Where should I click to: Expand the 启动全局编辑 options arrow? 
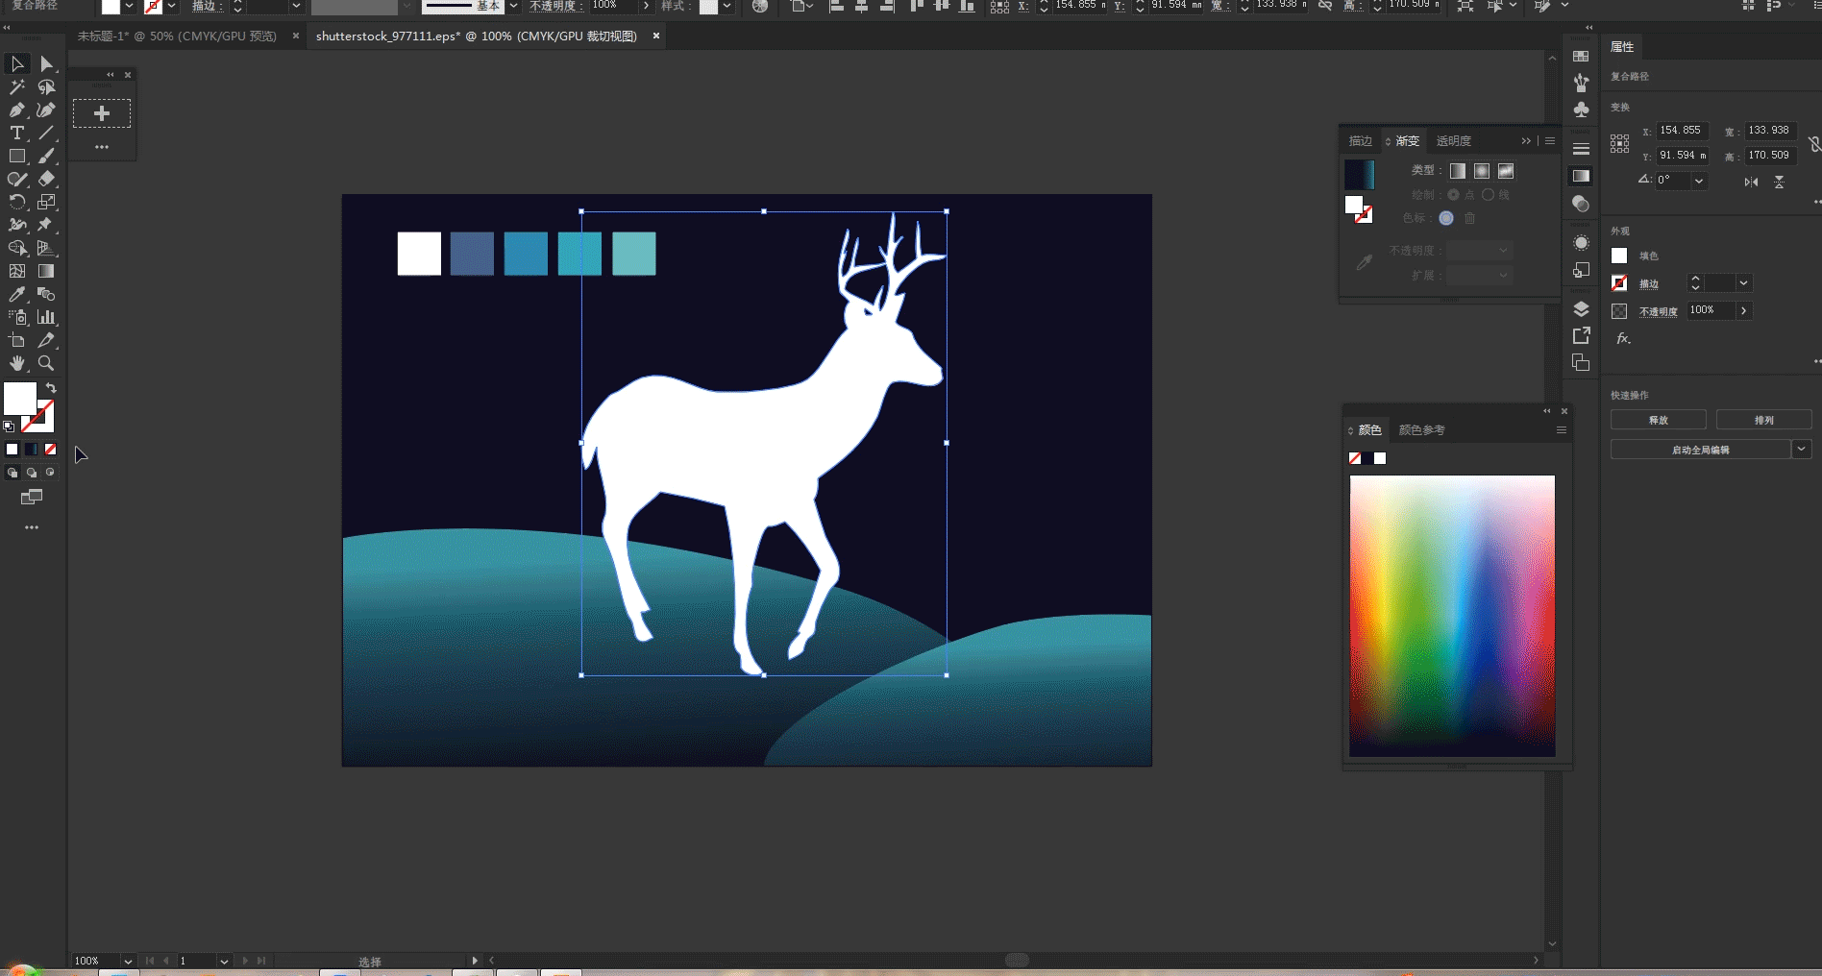pyautogui.click(x=1803, y=449)
